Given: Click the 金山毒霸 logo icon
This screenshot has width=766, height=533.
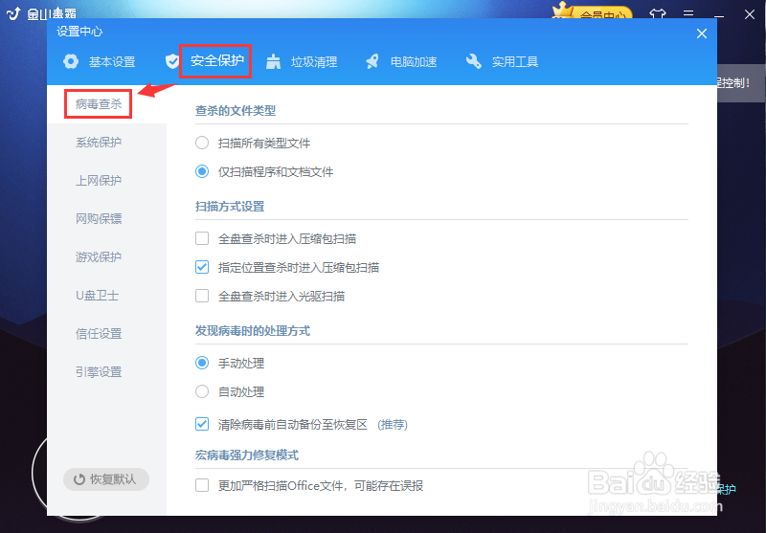Looking at the screenshot, I should pos(13,13).
